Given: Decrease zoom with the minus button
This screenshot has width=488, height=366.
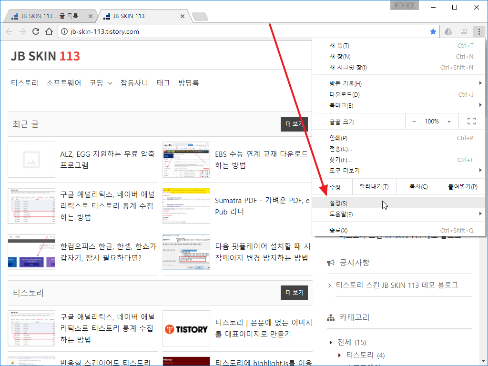Looking at the screenshot, I should point(414,122).
